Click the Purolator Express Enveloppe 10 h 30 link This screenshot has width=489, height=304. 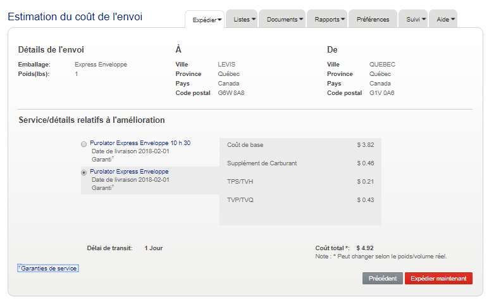[x=140, y=143]
